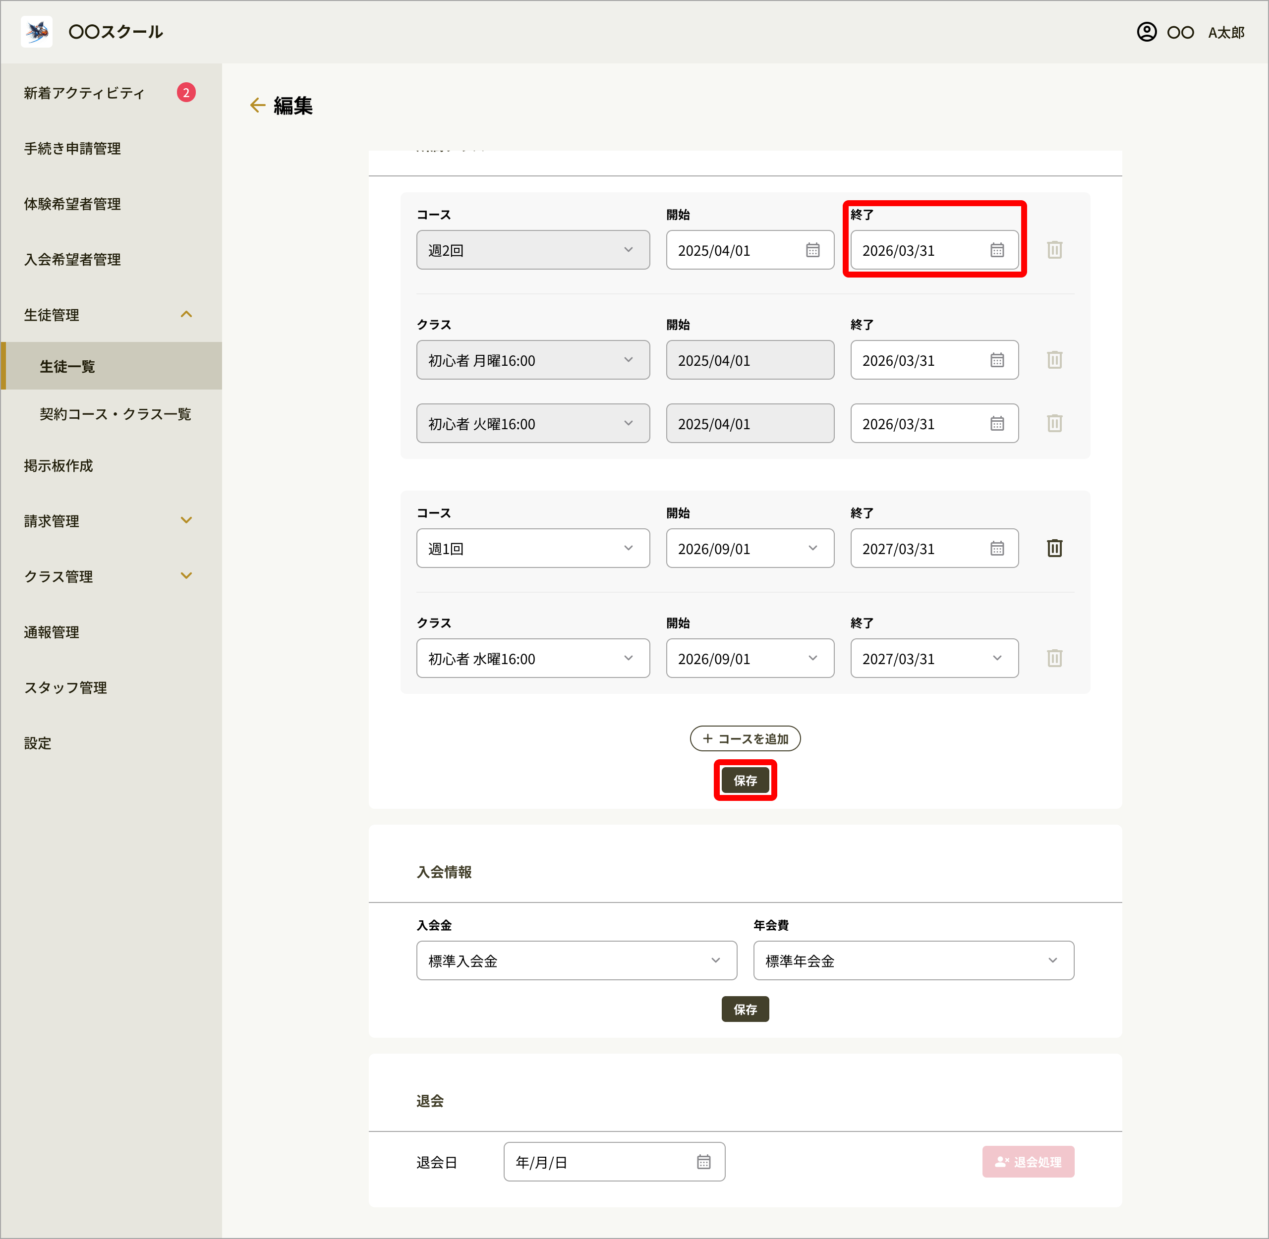
Task: Open 水曜16:00 class end date 2027/03/31 dropdown
Action: tap(934, 659)
